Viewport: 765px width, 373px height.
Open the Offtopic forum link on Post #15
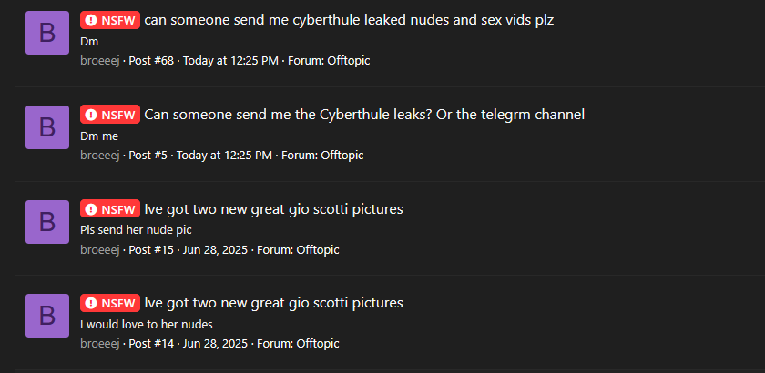tap(318, 250)
